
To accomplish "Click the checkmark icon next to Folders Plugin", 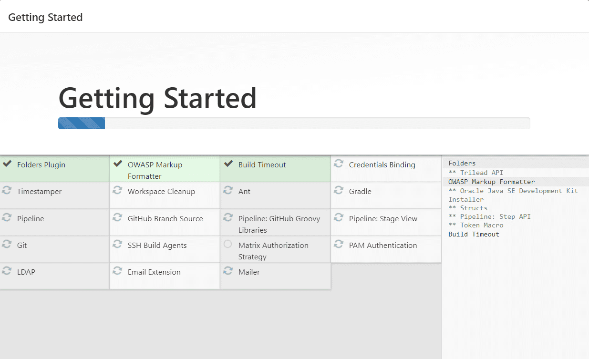I will (7, 164).
